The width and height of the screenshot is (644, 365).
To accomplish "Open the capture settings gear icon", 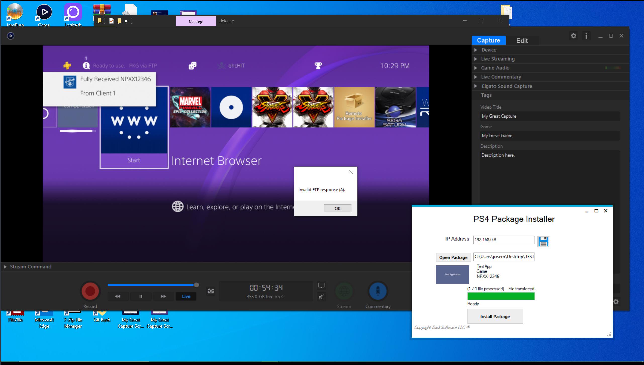I will pos(573,36).
